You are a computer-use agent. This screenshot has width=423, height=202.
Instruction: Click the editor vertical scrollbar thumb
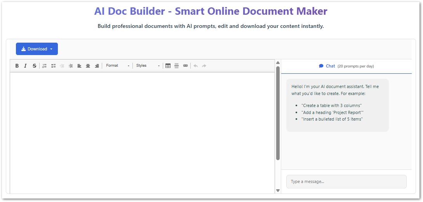click(278, 113)
